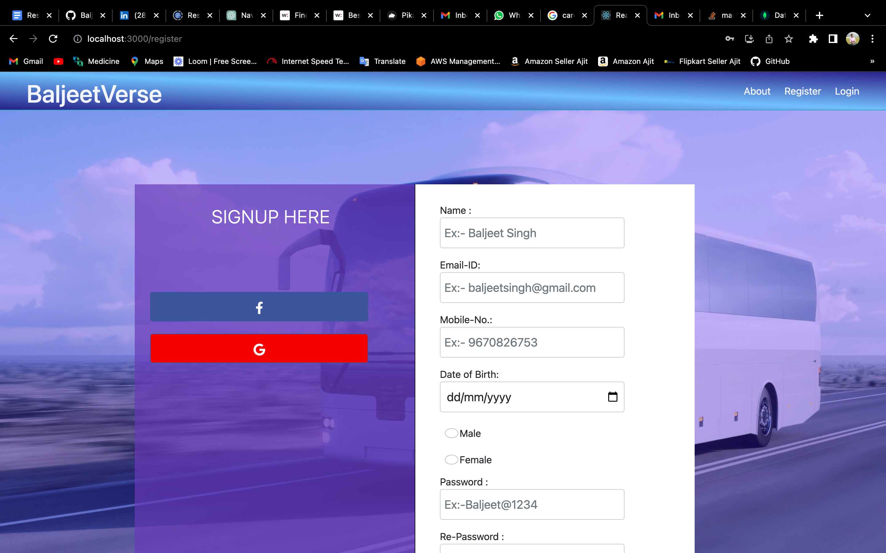
Task: Focus the Password input field
Action: (532, 504)
